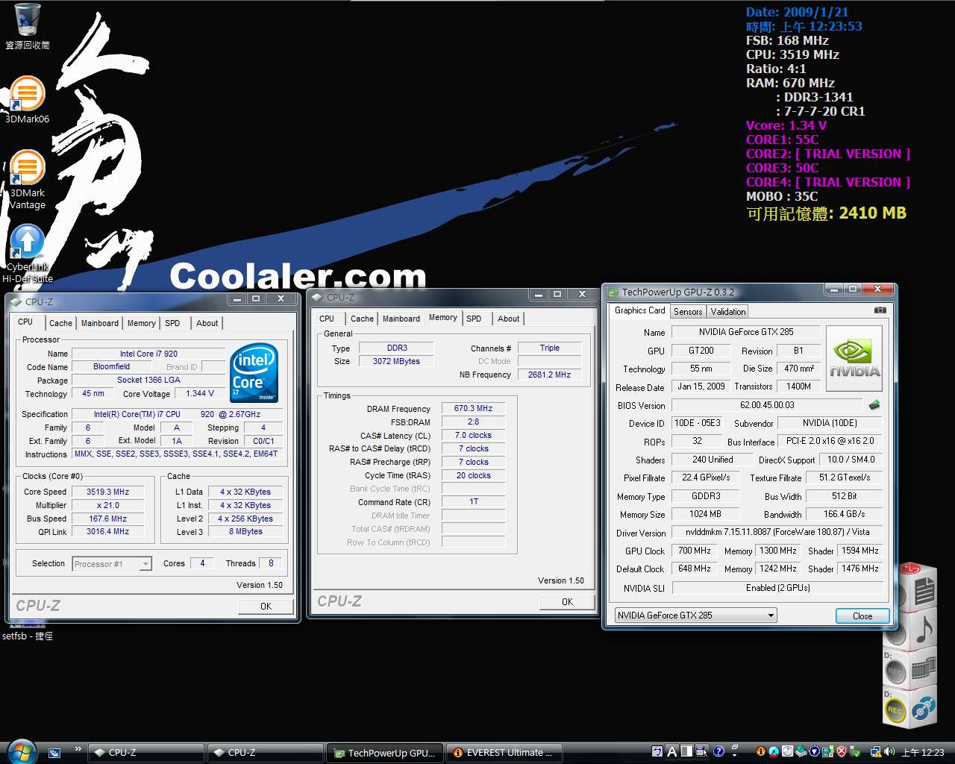Screen dimensions: 955x764
Task: Click the yellow REC button on gadget
Action: pos(895,710)
